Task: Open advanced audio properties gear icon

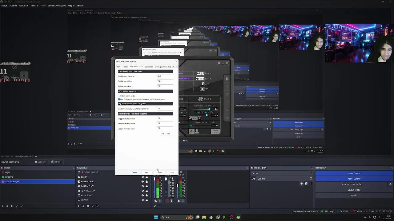Action: tap(155, 206)
